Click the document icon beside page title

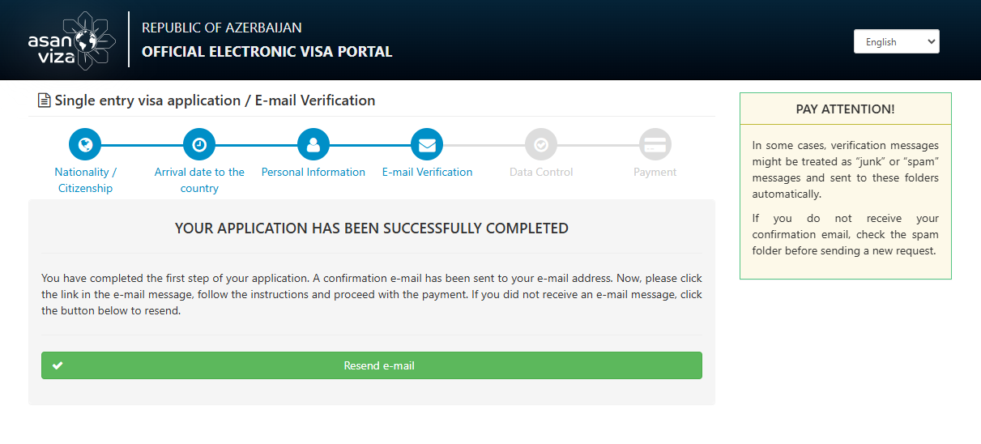[45, 101]
